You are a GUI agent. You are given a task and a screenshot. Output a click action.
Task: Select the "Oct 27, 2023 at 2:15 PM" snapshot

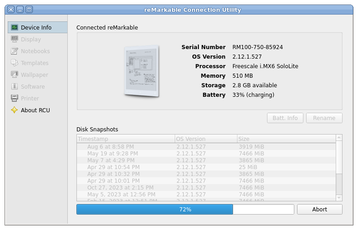click(207, 188)
